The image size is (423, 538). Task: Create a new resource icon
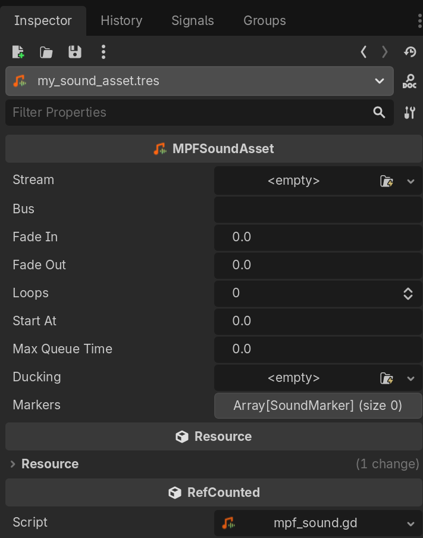(x=18, y=52)
